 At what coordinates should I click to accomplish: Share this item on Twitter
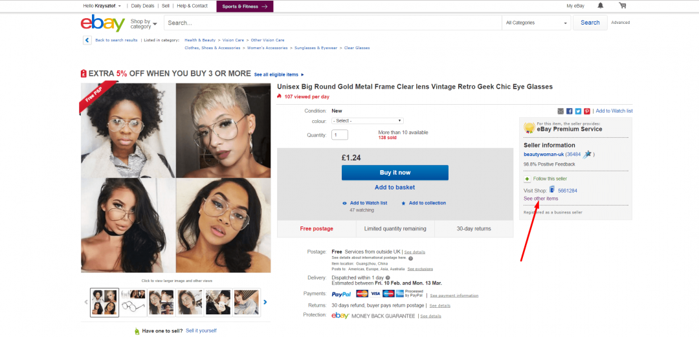pos(578,111)
